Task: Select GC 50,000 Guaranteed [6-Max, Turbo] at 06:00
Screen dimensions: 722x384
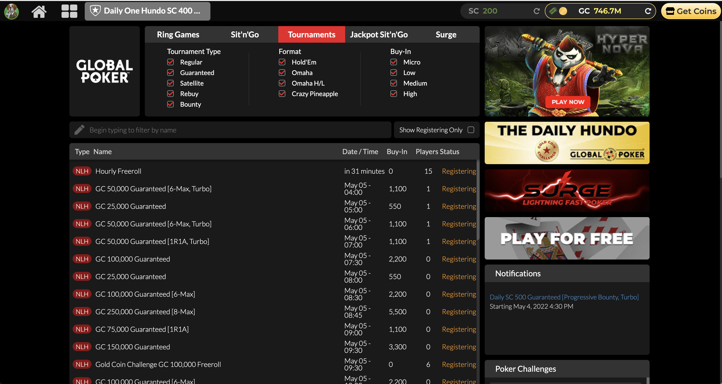Action: [273, 224]
